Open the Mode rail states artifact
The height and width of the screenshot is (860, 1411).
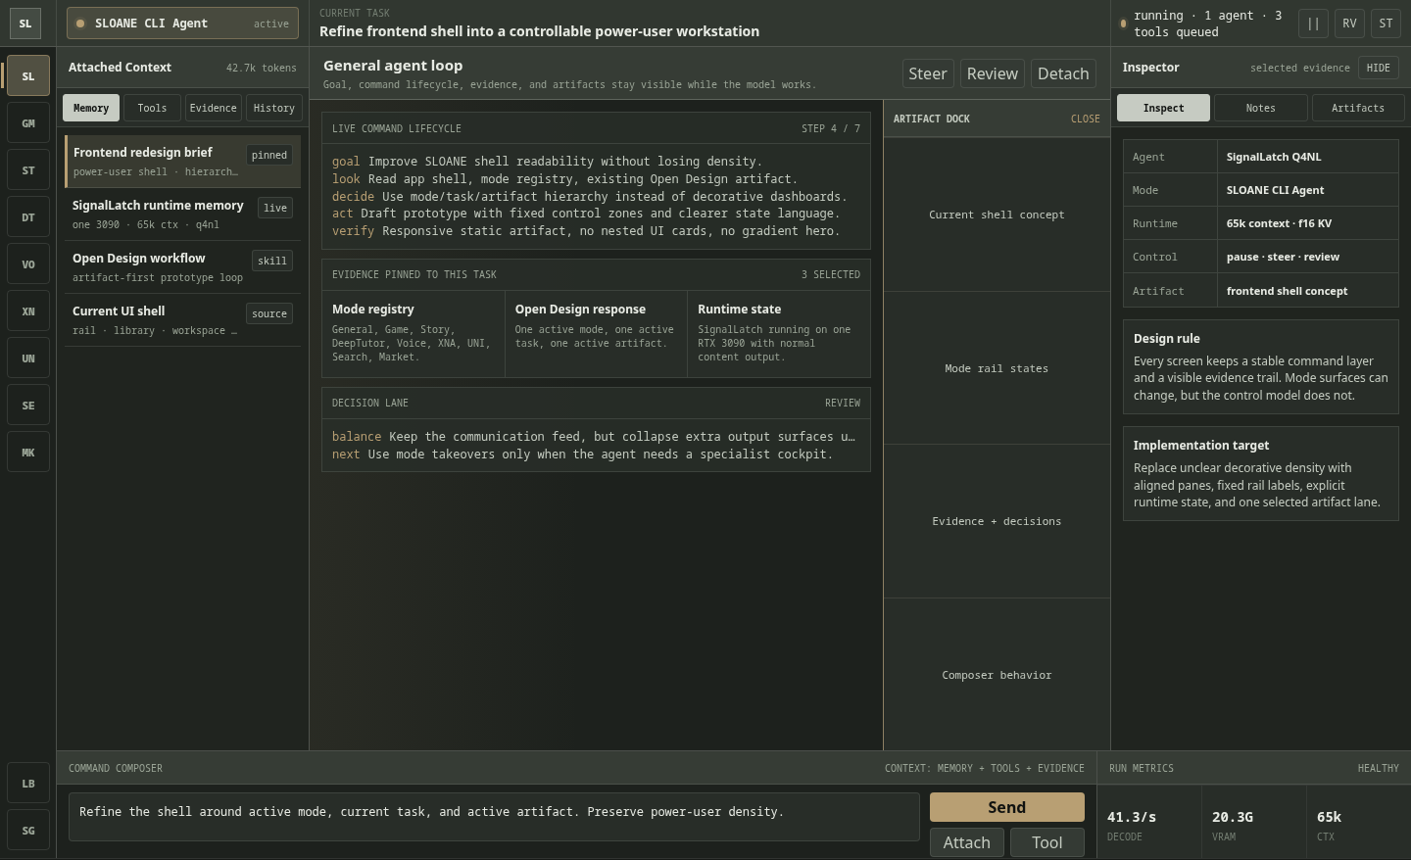point(997,368)
